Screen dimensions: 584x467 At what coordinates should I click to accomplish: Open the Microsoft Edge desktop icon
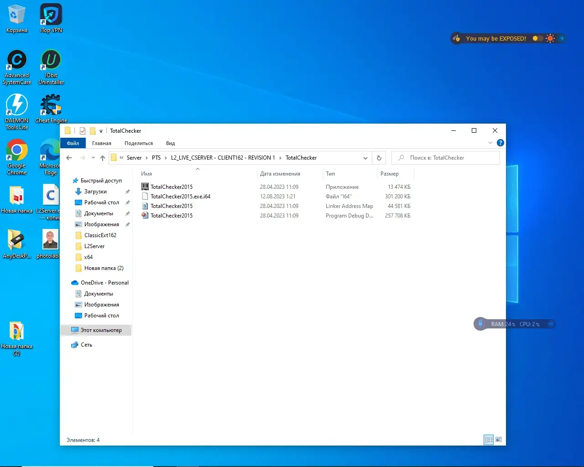click(x=49, y=157)
